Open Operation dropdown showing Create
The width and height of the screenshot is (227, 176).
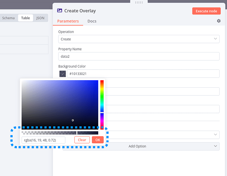tap(139, 39)
